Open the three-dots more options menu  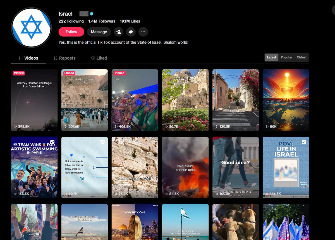coord(143,32)
